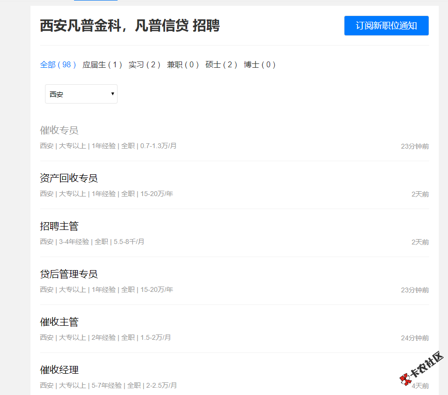
Task: Open the 招聘主管 job listing
Action: pos(59,226)
